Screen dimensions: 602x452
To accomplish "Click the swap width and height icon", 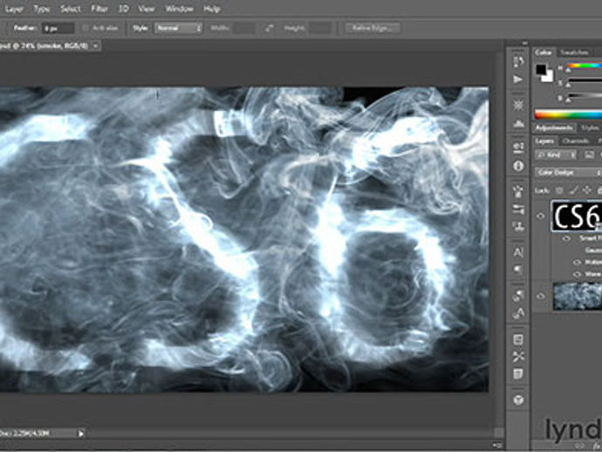I will click(269, 28).
